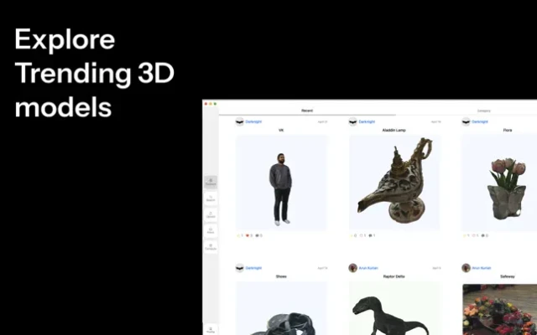Click the Darkknight avatar on the Flora post

pyautogui.click(x=466, y=121)
